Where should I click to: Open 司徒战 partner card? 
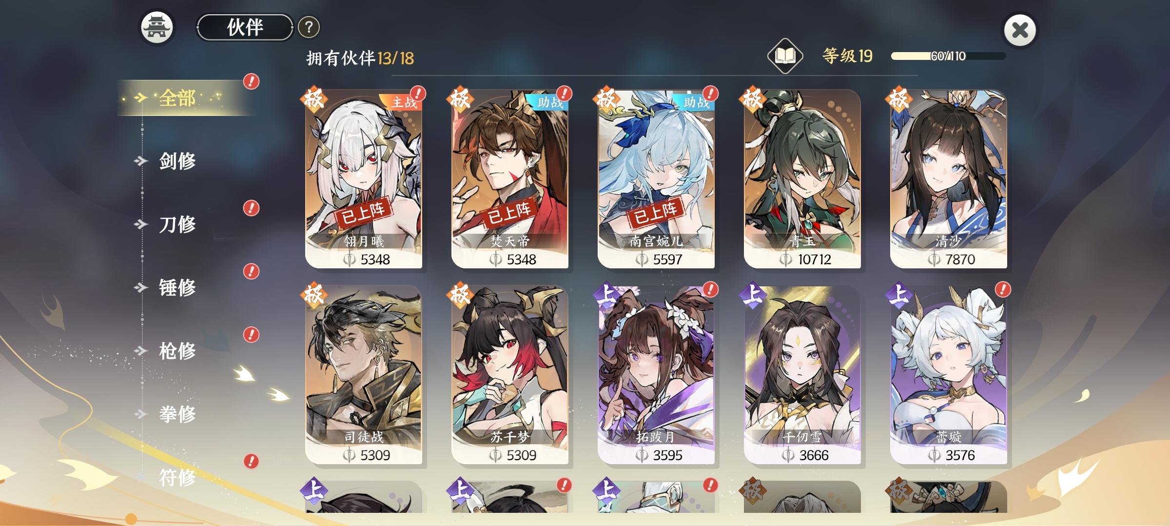pyautogui.click(x=364, y=375)
